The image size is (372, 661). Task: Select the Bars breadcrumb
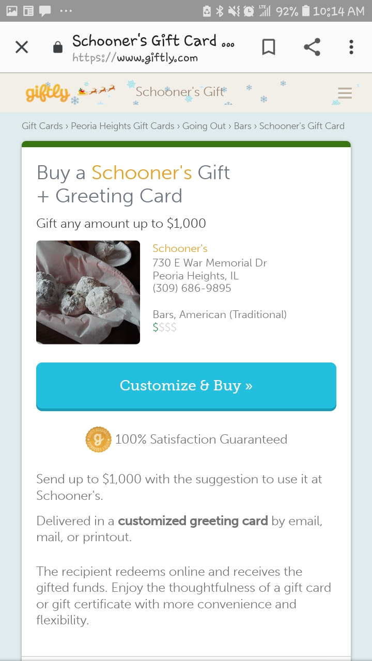[x=242, y=126]
